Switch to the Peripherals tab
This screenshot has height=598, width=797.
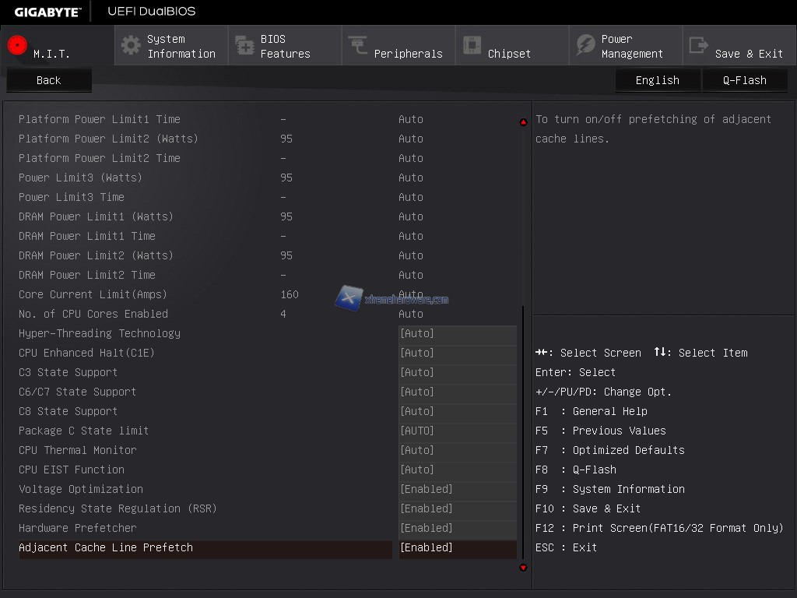[x=407, y=54]
